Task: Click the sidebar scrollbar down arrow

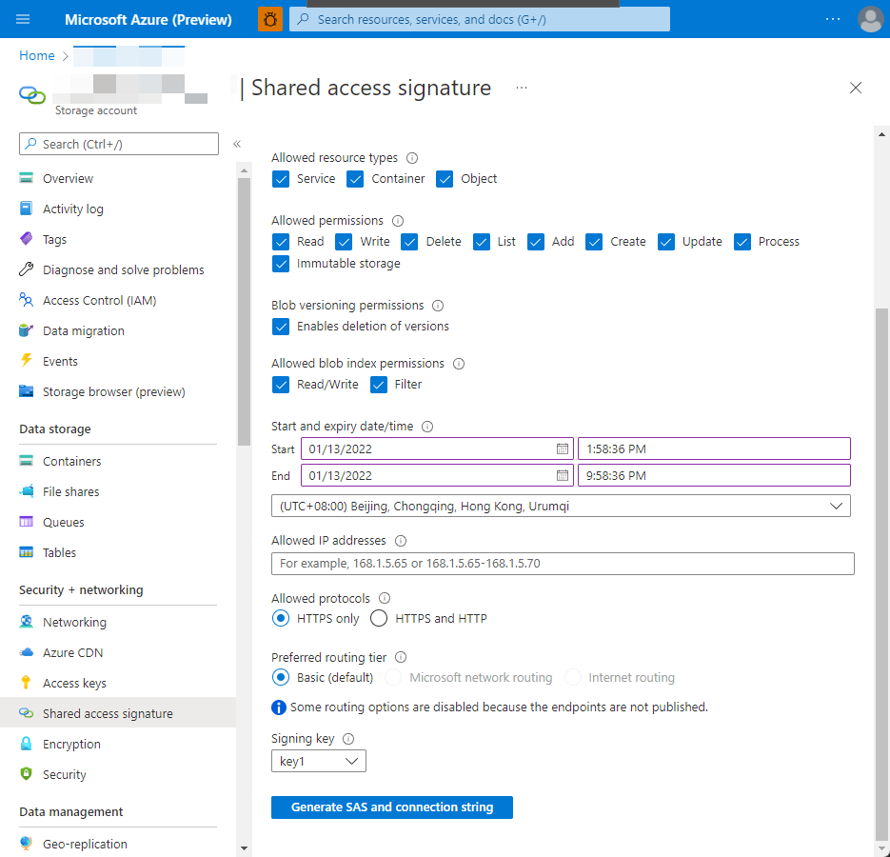Action: [244, 848]
